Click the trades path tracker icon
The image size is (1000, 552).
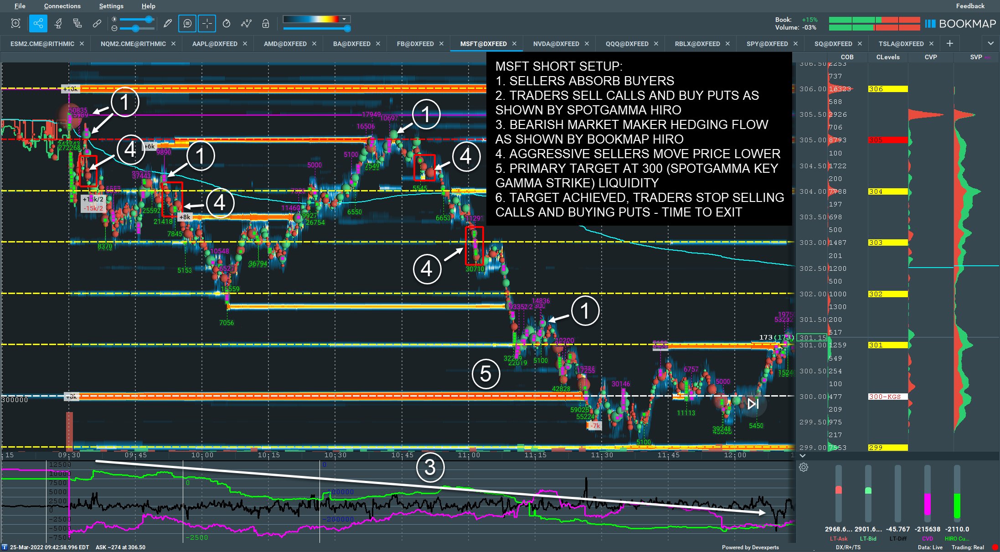pos(247,23)
